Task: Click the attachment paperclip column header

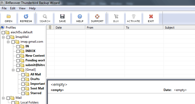Action: [x=50, y=27]
